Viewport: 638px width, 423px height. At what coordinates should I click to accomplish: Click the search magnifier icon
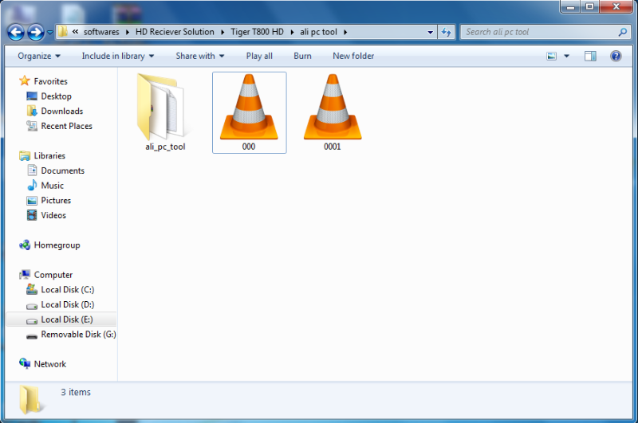[x=622, y=32]
